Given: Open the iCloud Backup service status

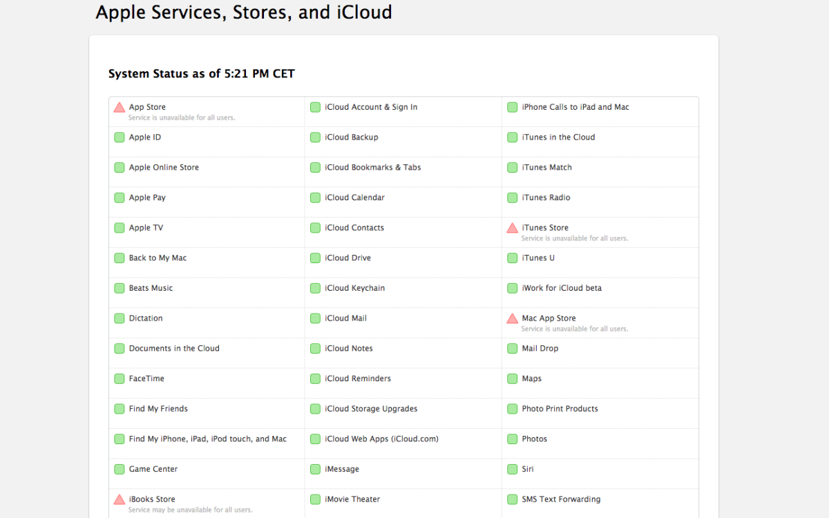Looking at the screenshot, I should [350, 137].
